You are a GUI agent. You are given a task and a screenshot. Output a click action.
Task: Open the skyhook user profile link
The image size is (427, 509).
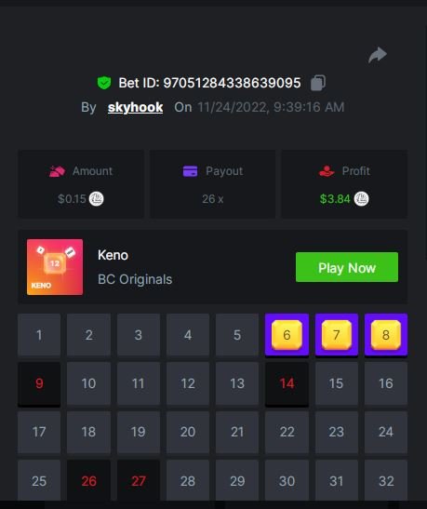tap(135, 107)
